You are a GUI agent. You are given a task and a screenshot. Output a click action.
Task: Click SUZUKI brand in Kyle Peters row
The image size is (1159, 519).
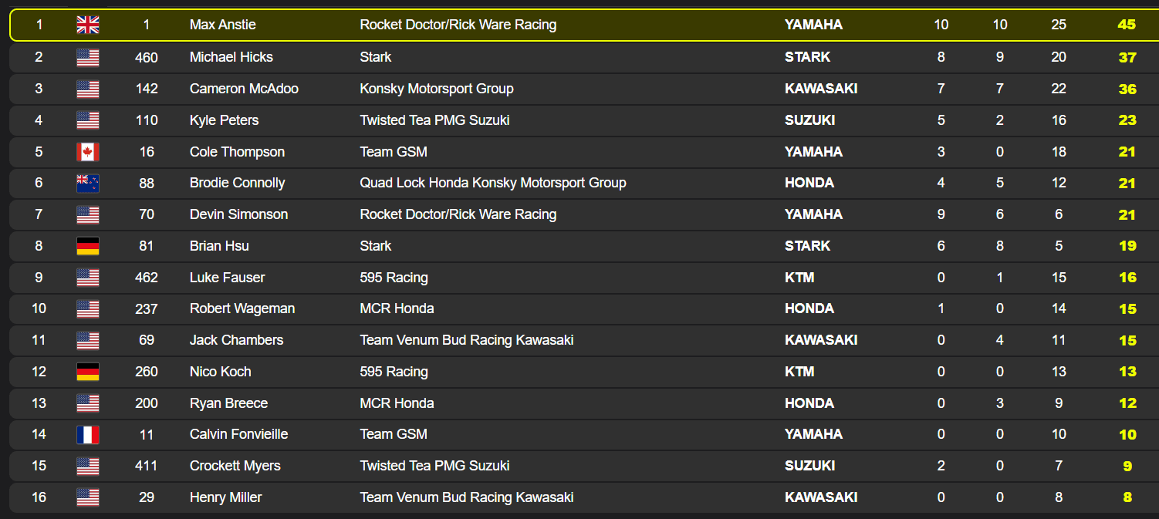[x=810, y=120]
